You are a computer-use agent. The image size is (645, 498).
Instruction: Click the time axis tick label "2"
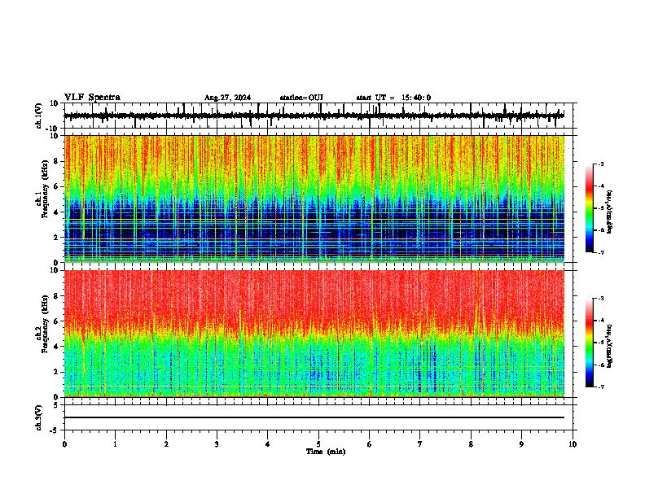pyautogui.click(x=166, y=444)
